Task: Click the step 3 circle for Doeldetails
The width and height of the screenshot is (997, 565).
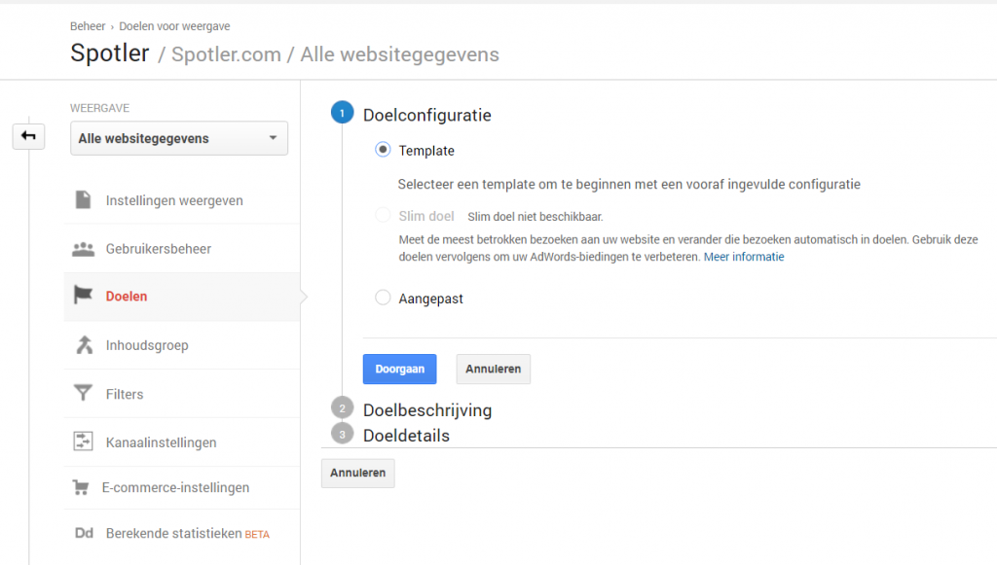Action: 342,435
